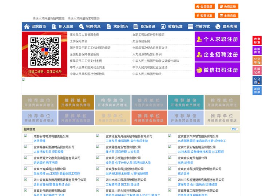Click the 企业招聘注册 purple button
This screenshot has height=196, width=262.
point(217,54)
